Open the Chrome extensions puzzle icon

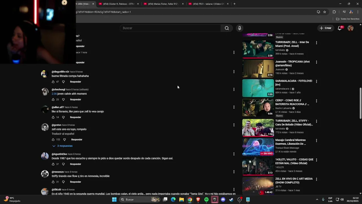point(334,12)
